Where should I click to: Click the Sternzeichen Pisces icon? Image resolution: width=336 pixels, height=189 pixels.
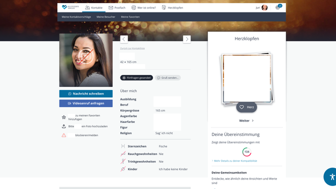(x=123, y=146)
